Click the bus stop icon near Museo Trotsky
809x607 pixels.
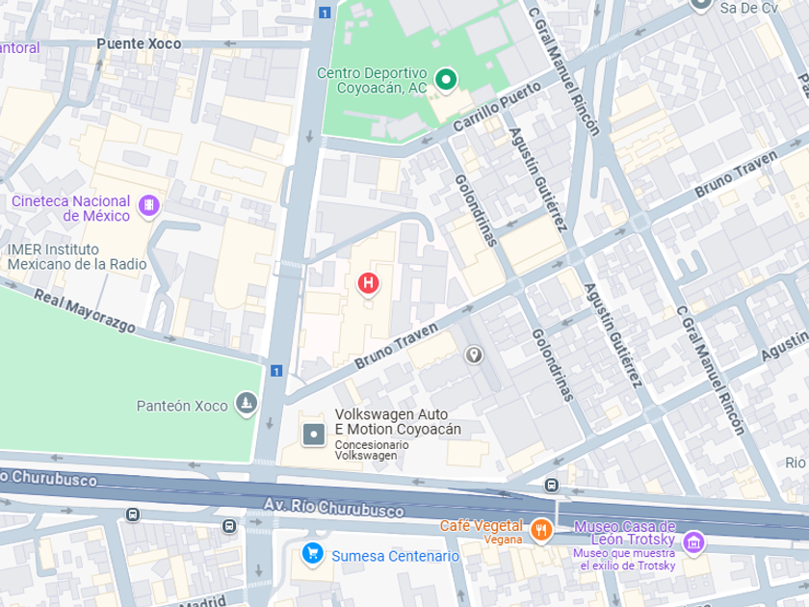[552, 486]
